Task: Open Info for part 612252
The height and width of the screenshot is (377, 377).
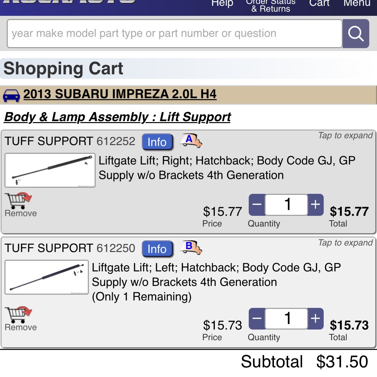Action: click(157, 142)
